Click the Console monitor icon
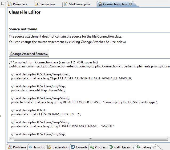This screenshot has height=150, width=170. tap(73, 147)
